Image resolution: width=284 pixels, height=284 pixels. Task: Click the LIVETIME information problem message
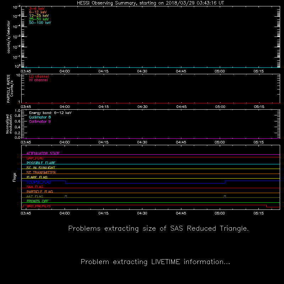(x=155, y=262)
